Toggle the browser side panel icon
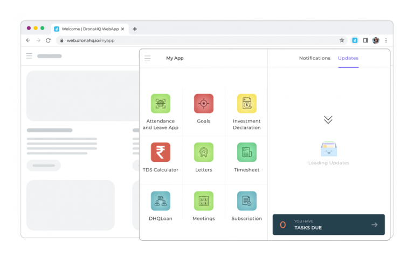Image resolution: width=414 pixels, height=258 pixels. point(365,40)
